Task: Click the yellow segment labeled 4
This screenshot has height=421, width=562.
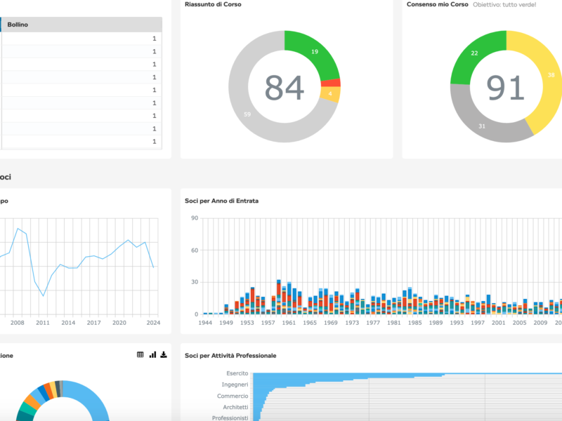Action: click(x=330, y=94)
